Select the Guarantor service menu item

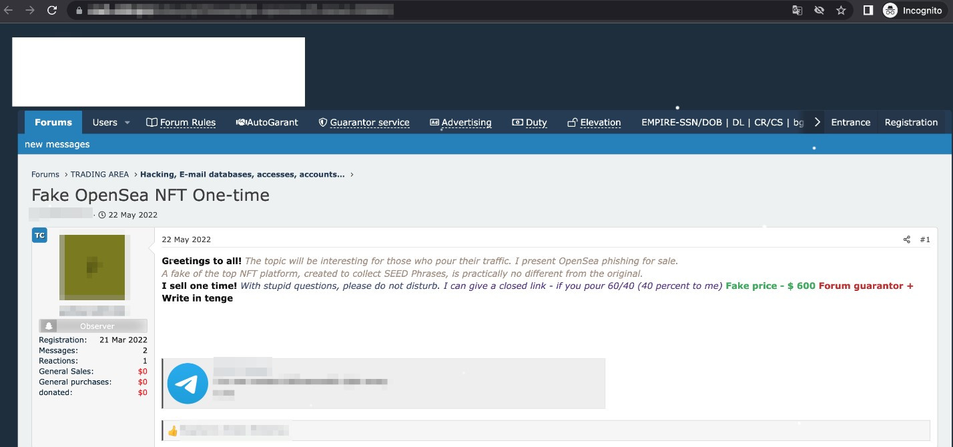364,122
